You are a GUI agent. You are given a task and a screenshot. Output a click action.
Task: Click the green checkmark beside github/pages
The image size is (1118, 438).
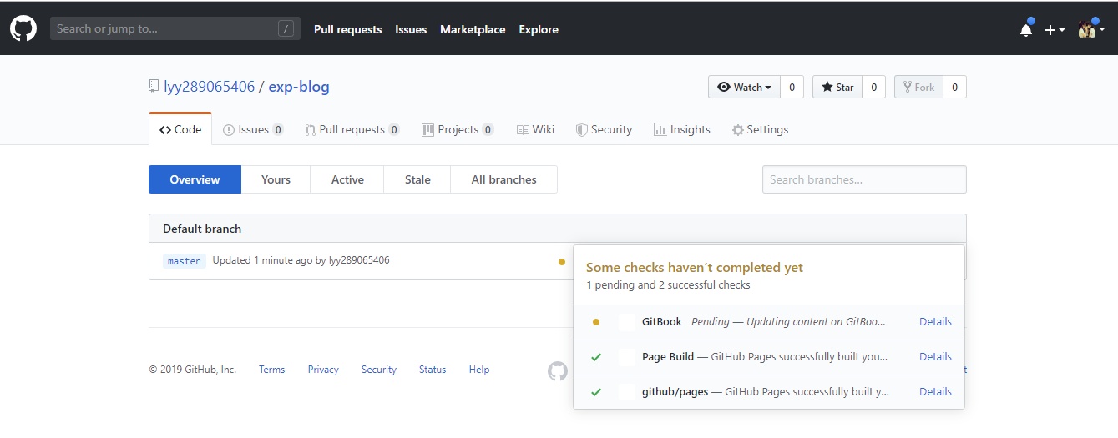tap(596, 392)
